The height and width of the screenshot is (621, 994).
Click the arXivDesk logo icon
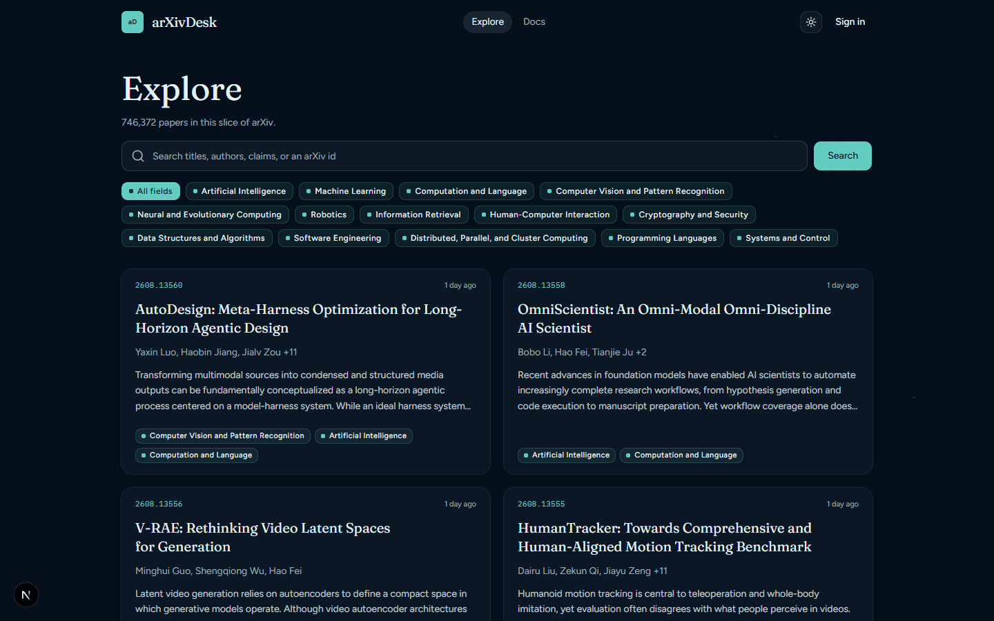pos(133,22)
